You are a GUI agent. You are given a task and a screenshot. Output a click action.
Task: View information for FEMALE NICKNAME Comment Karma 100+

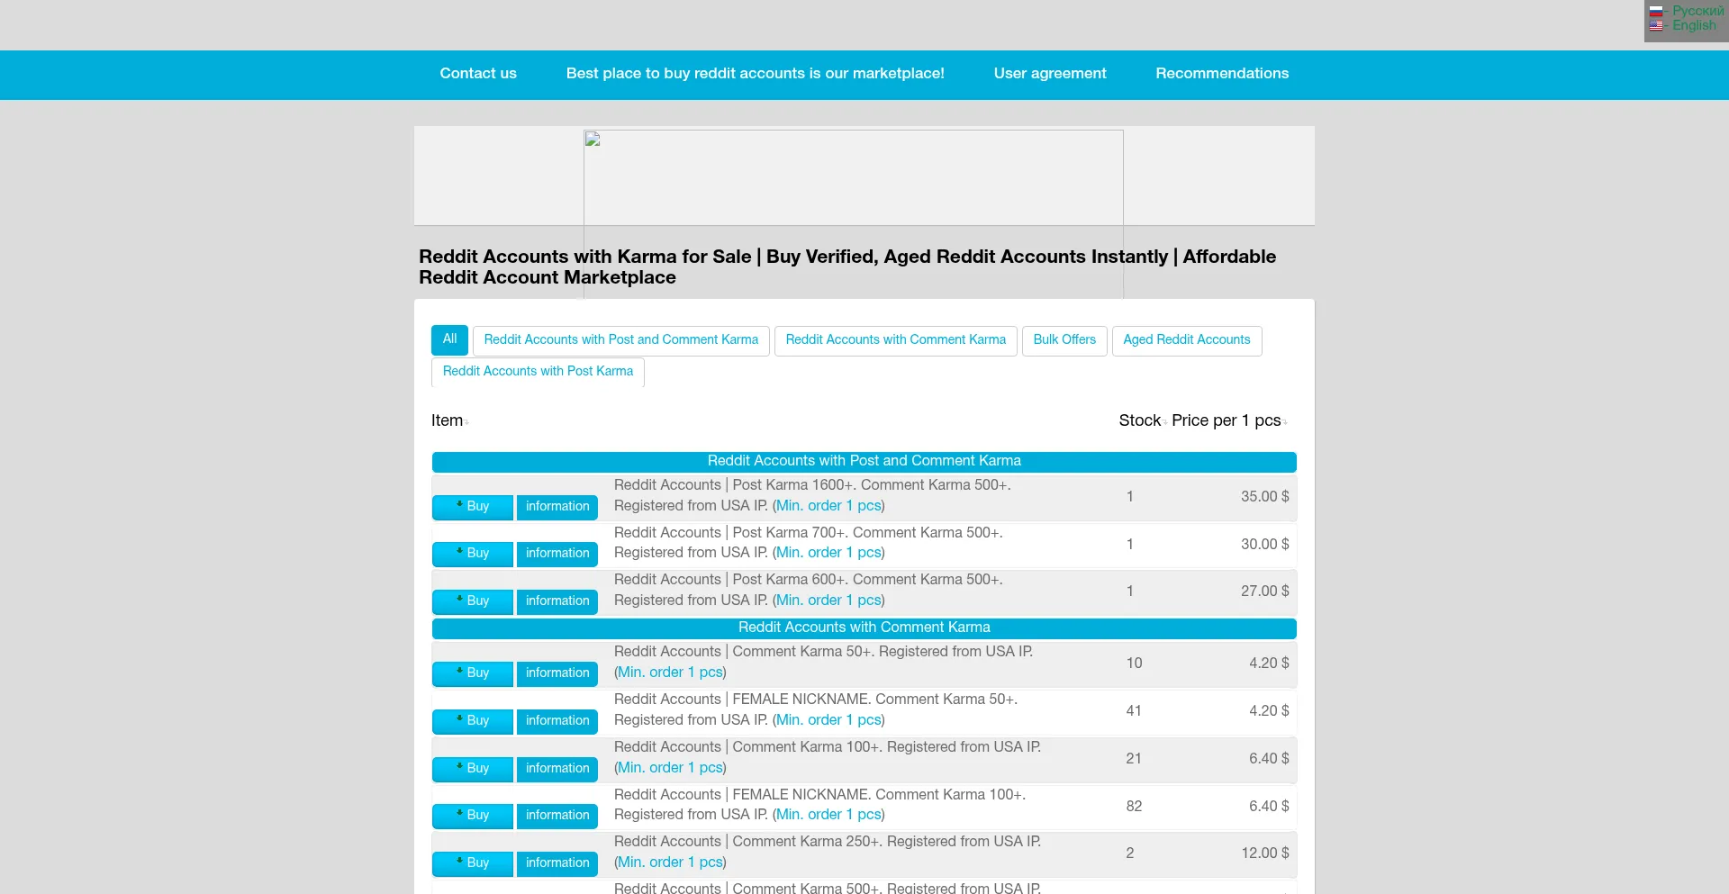(557, 816)
